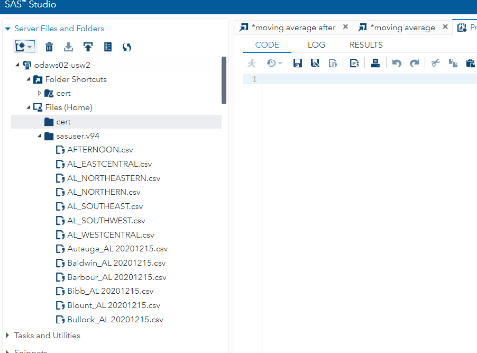
Task: Select AL_NORTHEASTERN.csv file
Action: 114,178
